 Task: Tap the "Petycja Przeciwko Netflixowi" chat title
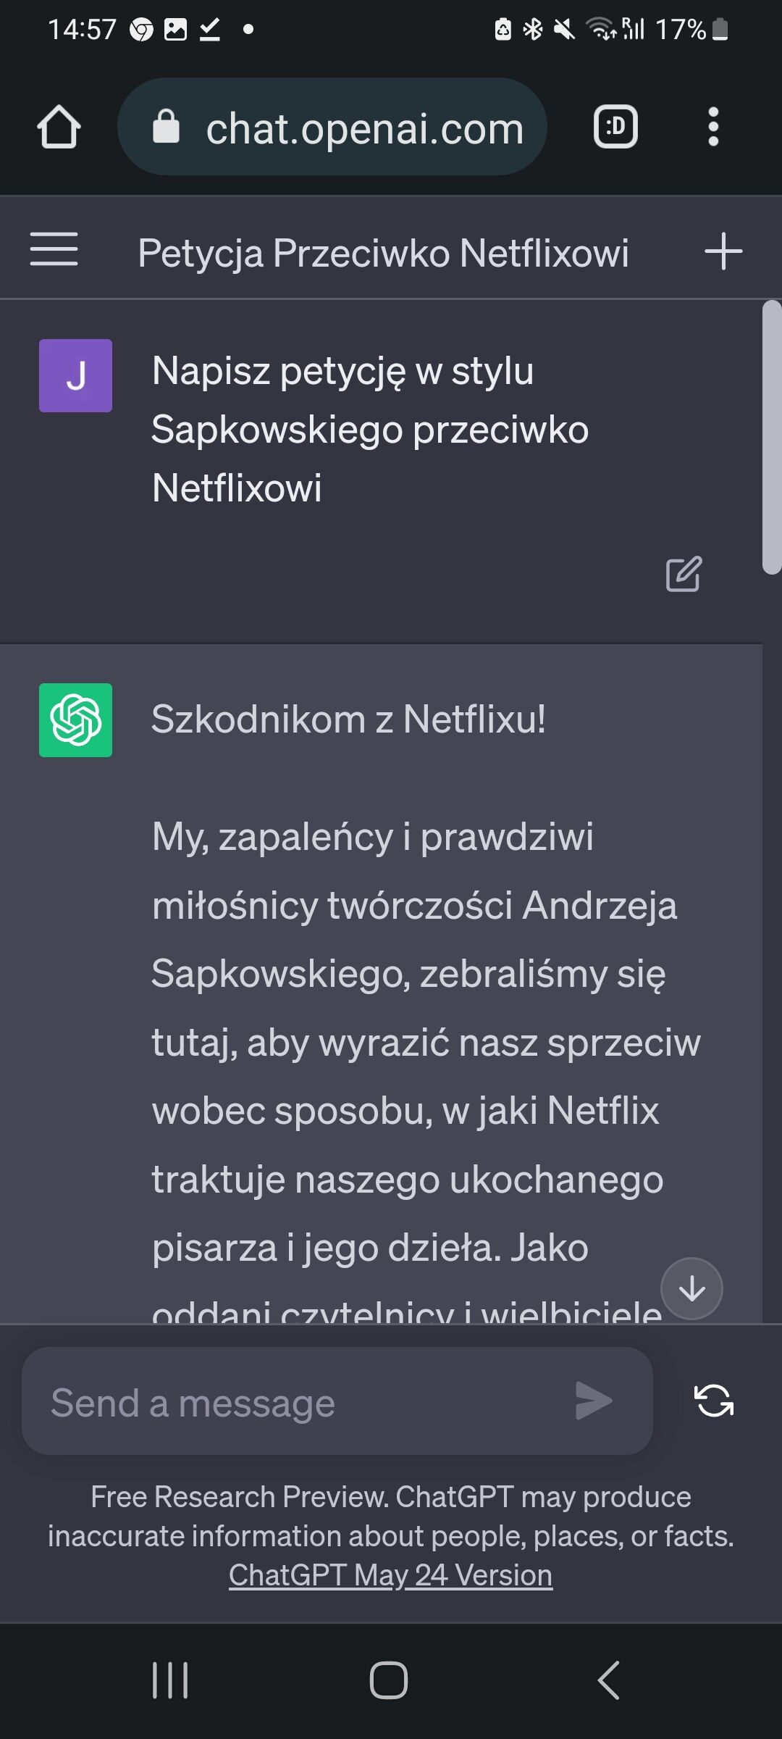click(383, 253)
